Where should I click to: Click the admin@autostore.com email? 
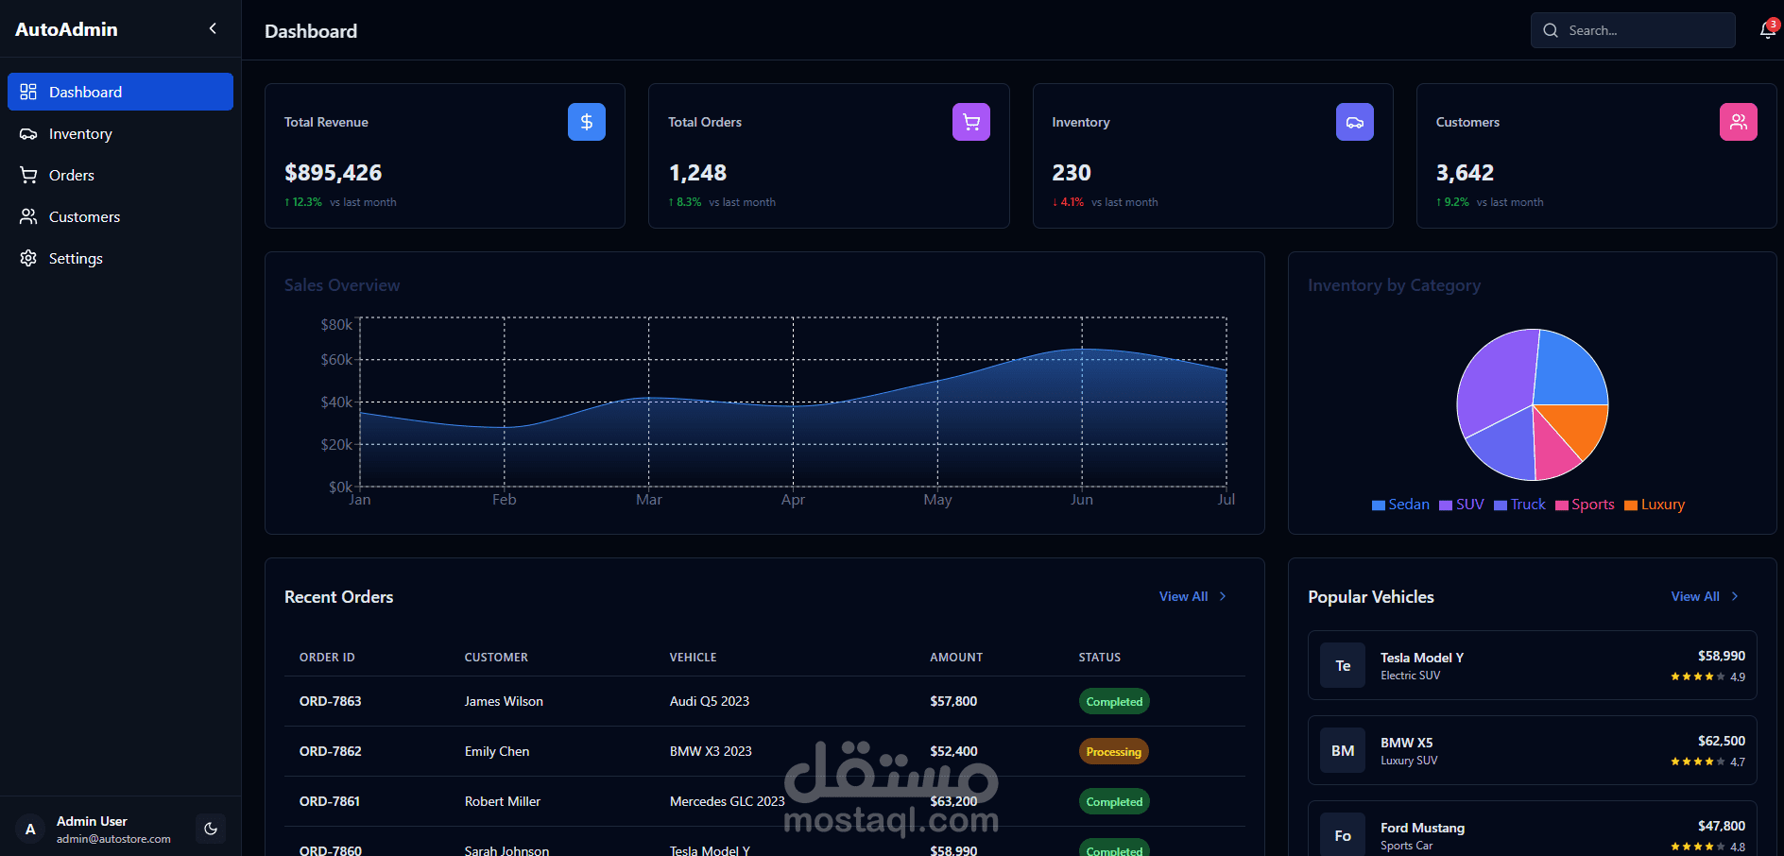click(113, 839)
